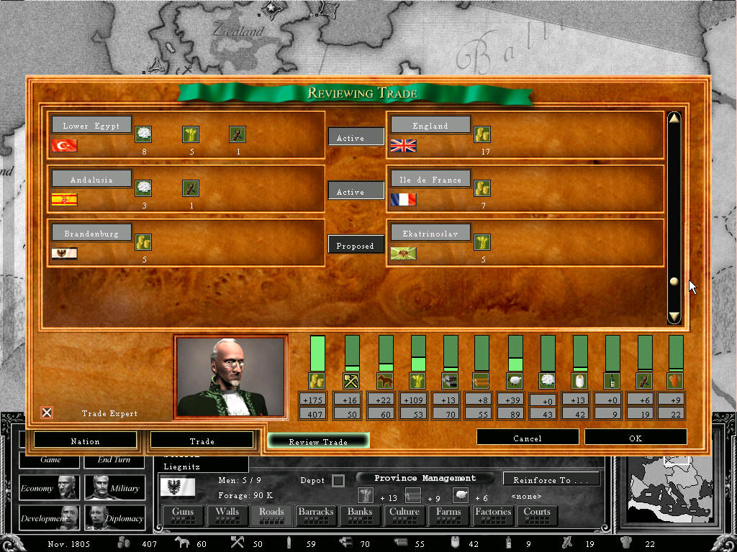The height and width of the screenshot is (552, 737).
Task: Click the Lower Egypt province button
Action: pos(91,125)
